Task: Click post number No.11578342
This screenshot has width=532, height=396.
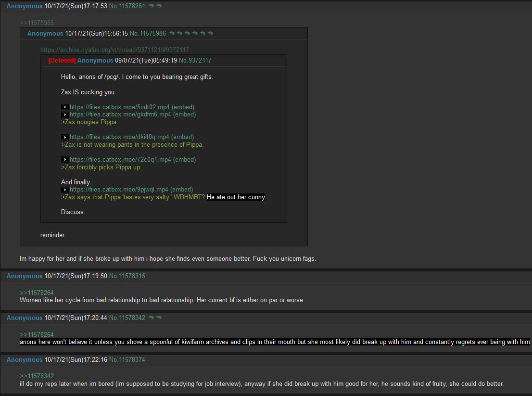Action: [x=127, y=318]
